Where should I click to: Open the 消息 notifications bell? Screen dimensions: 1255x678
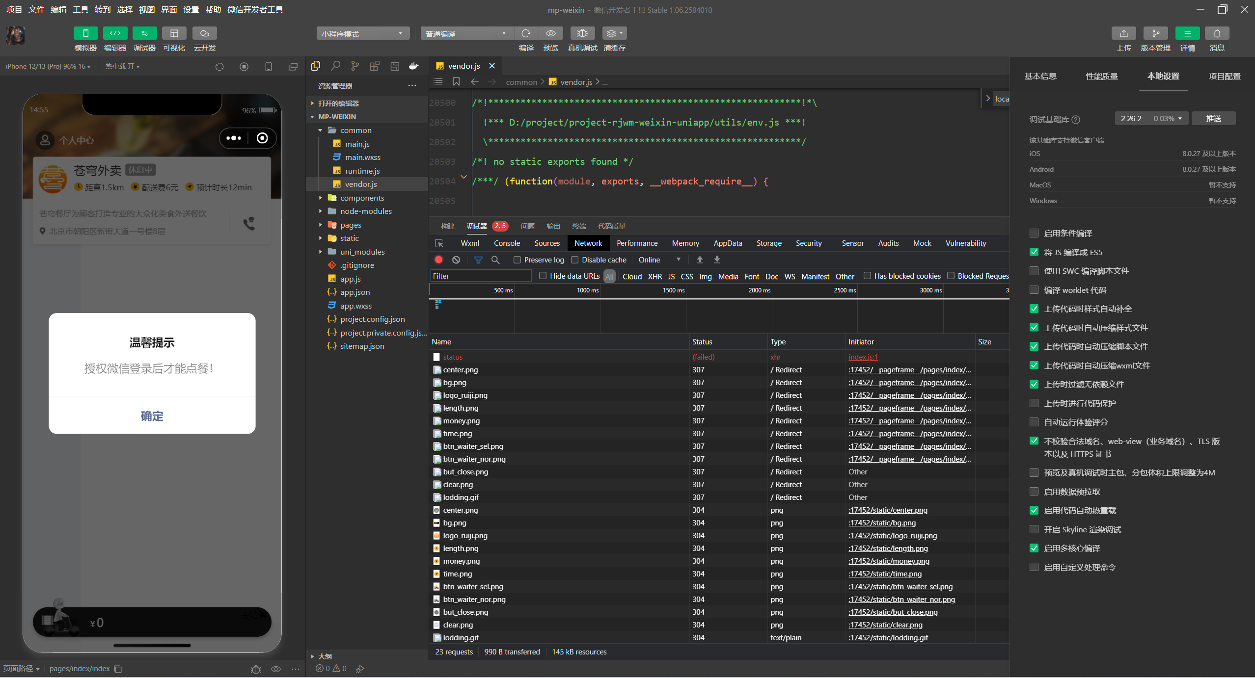[x=1217, y=33]
